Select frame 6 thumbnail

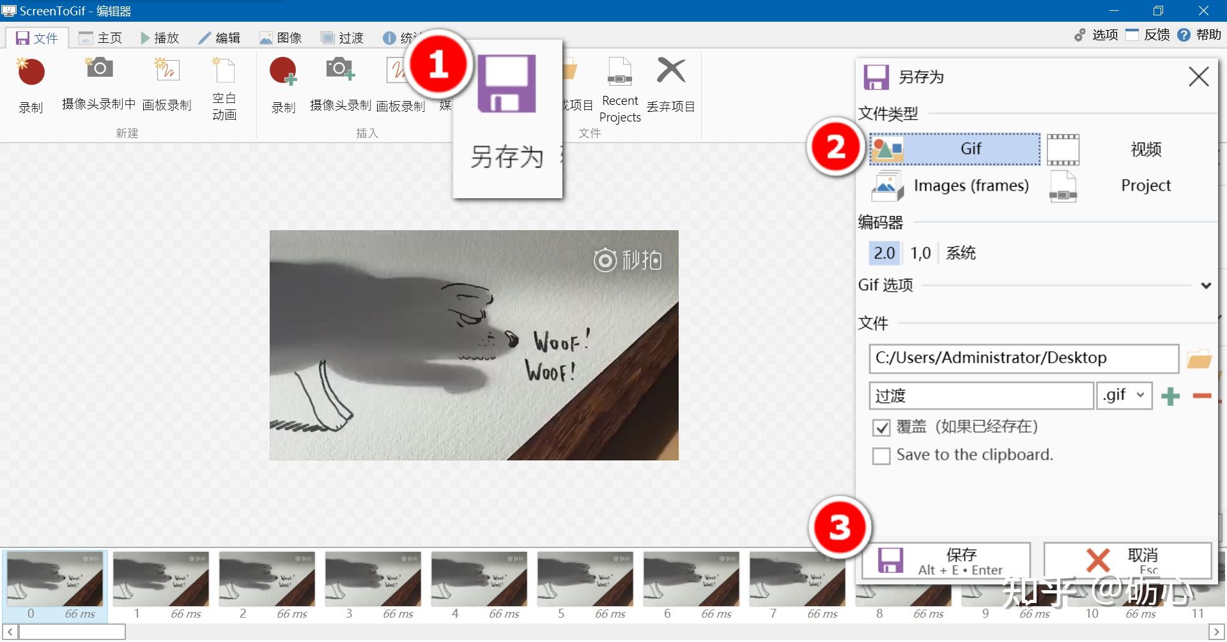pyautogui.click(x=691, y=586)
